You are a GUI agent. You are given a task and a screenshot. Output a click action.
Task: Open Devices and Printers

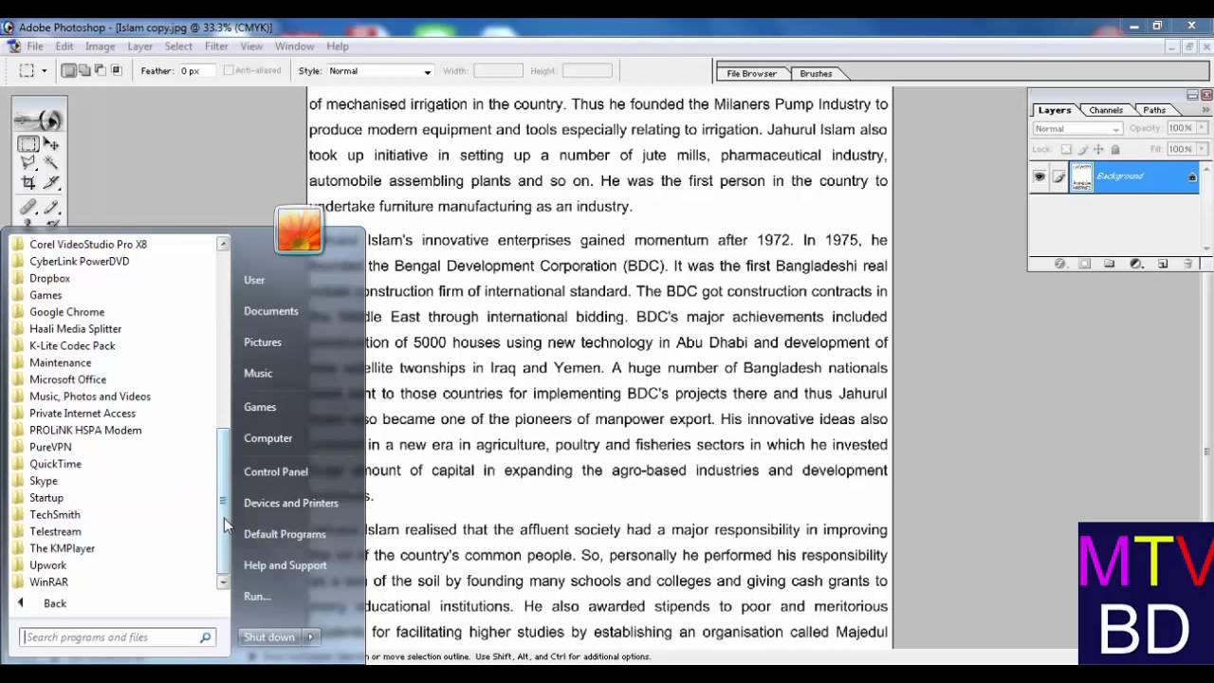[x=290, y=503]
